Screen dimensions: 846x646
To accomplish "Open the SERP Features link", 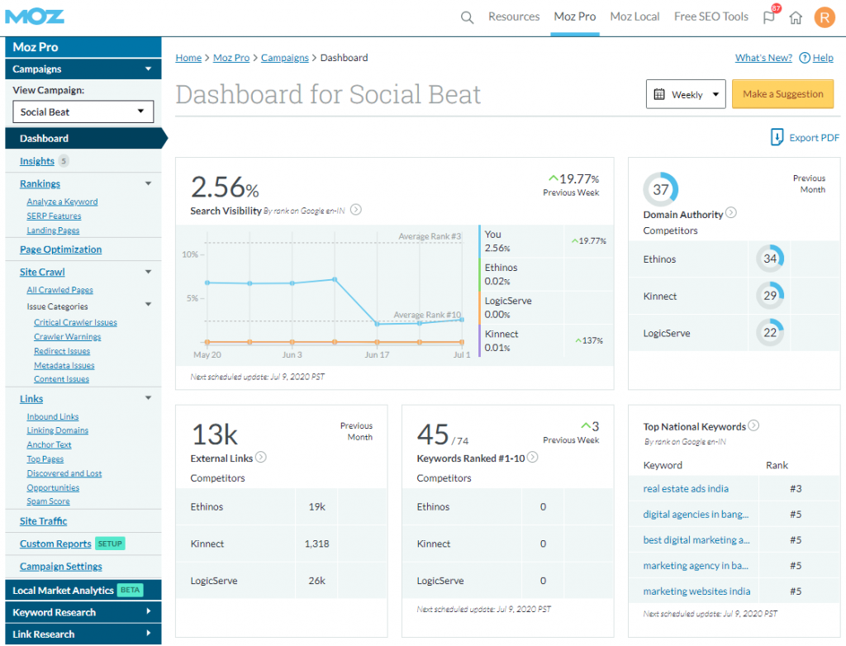I will pyautogui.click(x=54, y=216).
